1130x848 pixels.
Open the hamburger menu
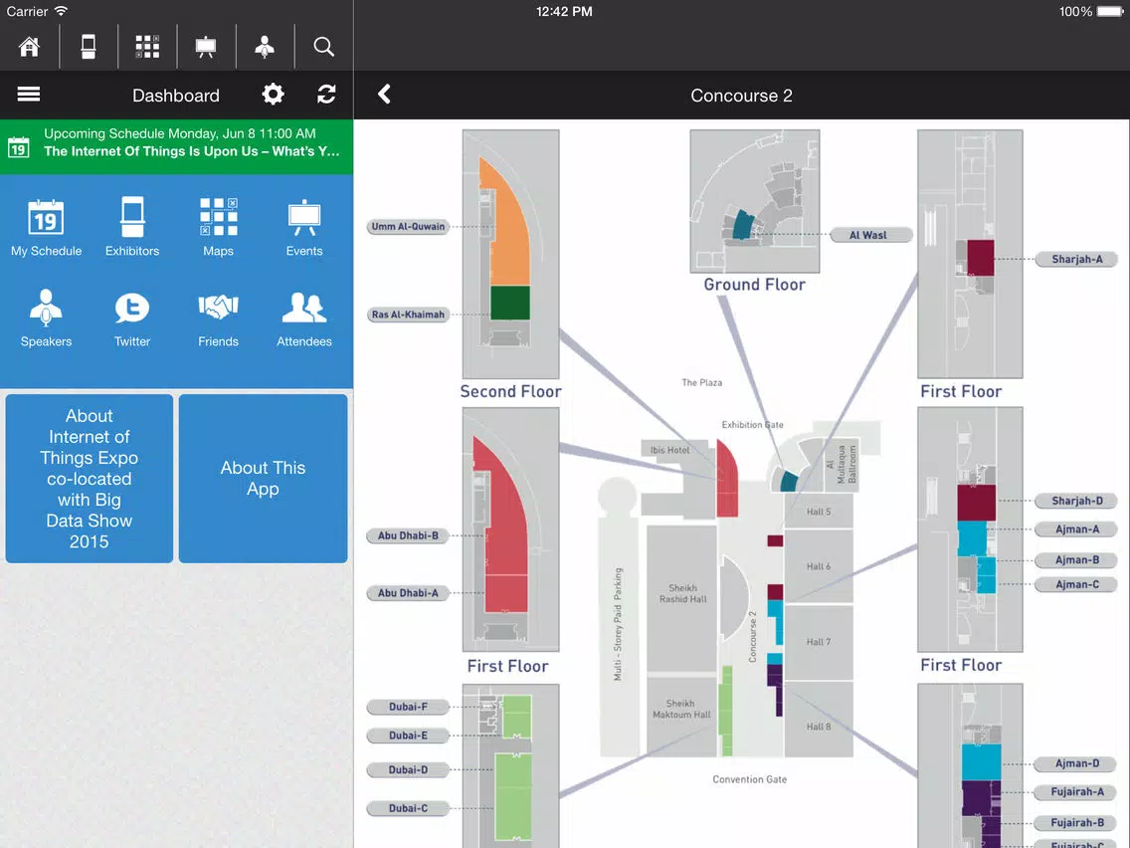pos(29,95)
